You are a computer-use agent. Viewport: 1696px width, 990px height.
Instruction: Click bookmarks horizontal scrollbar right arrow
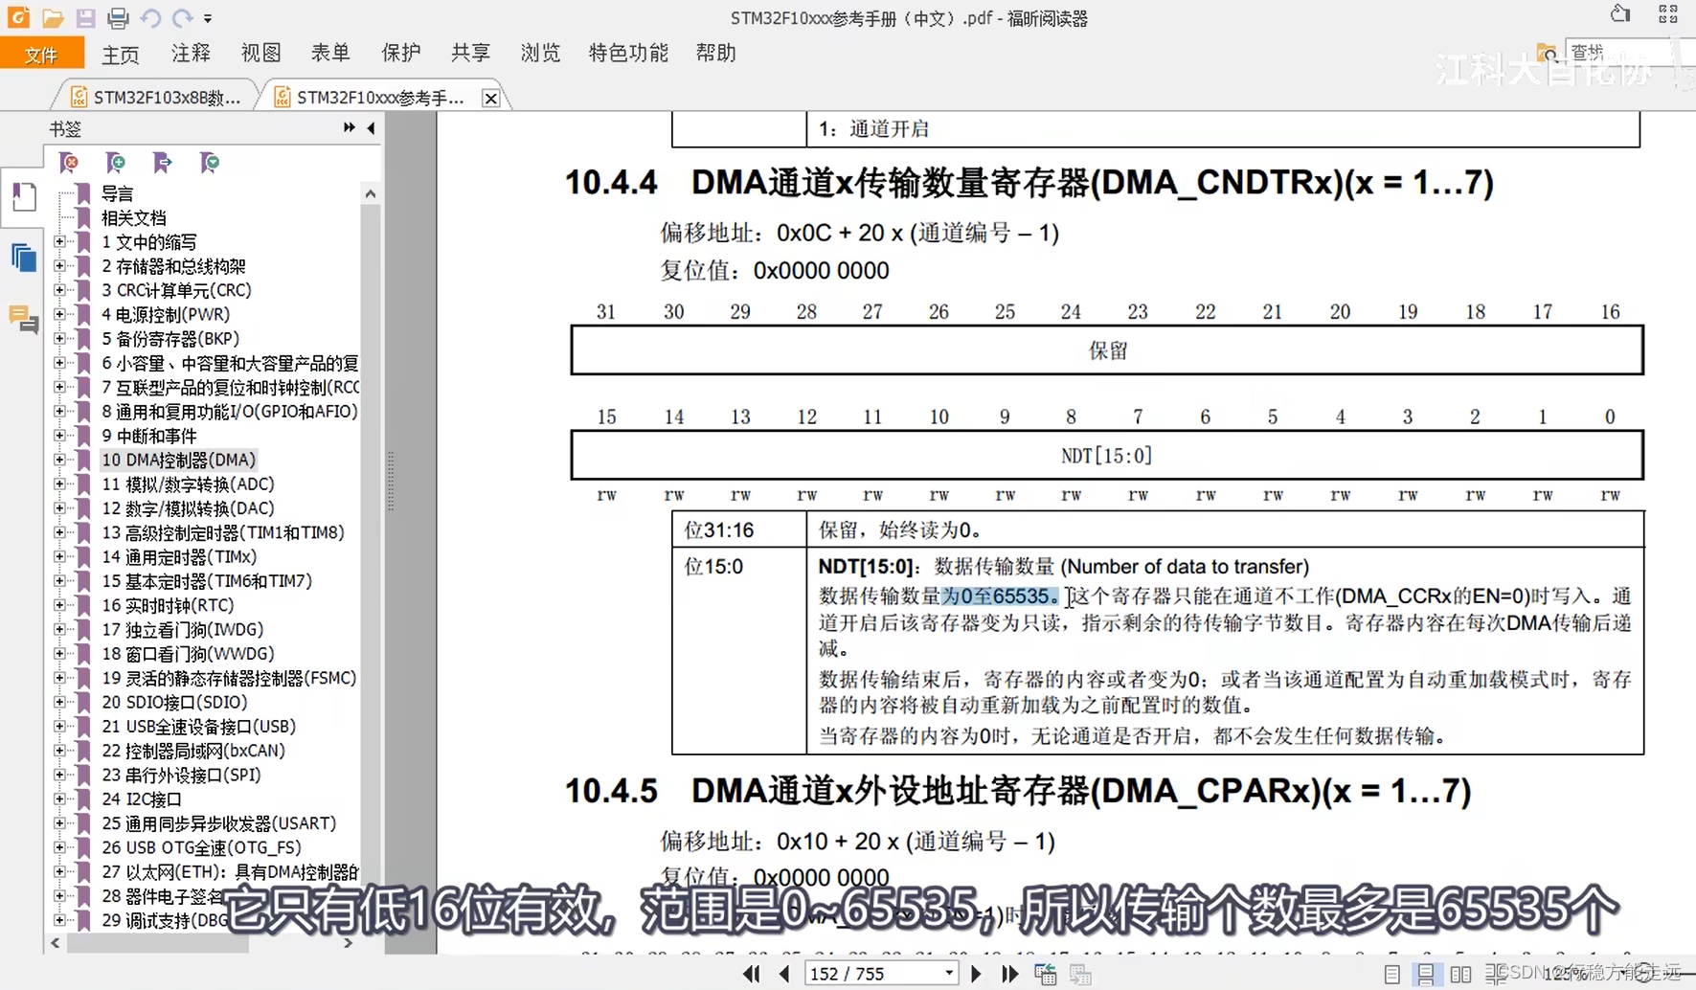coord(348,944)
